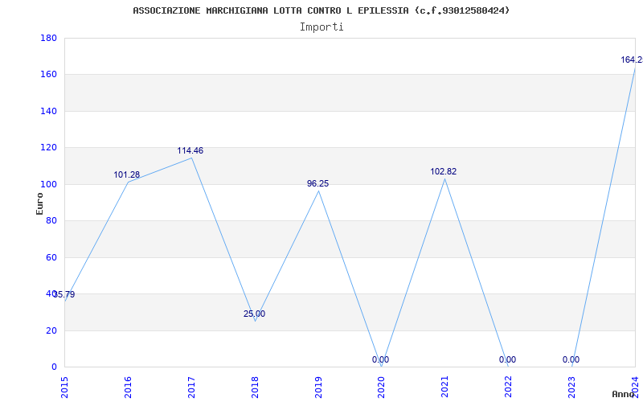Select the 2018 x-axis year label

[255, 387]
